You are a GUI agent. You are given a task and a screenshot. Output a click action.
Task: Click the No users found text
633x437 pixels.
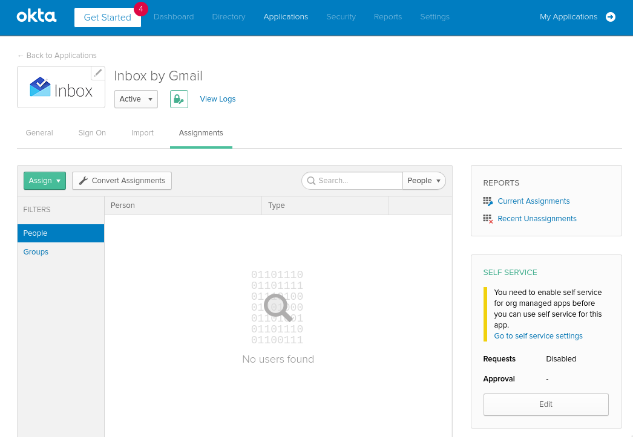point(278,359)
